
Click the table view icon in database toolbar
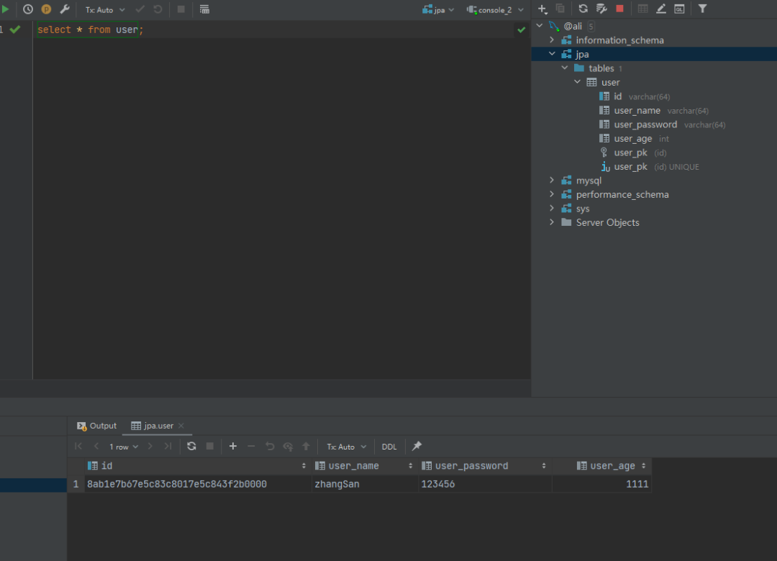[642, 9]
